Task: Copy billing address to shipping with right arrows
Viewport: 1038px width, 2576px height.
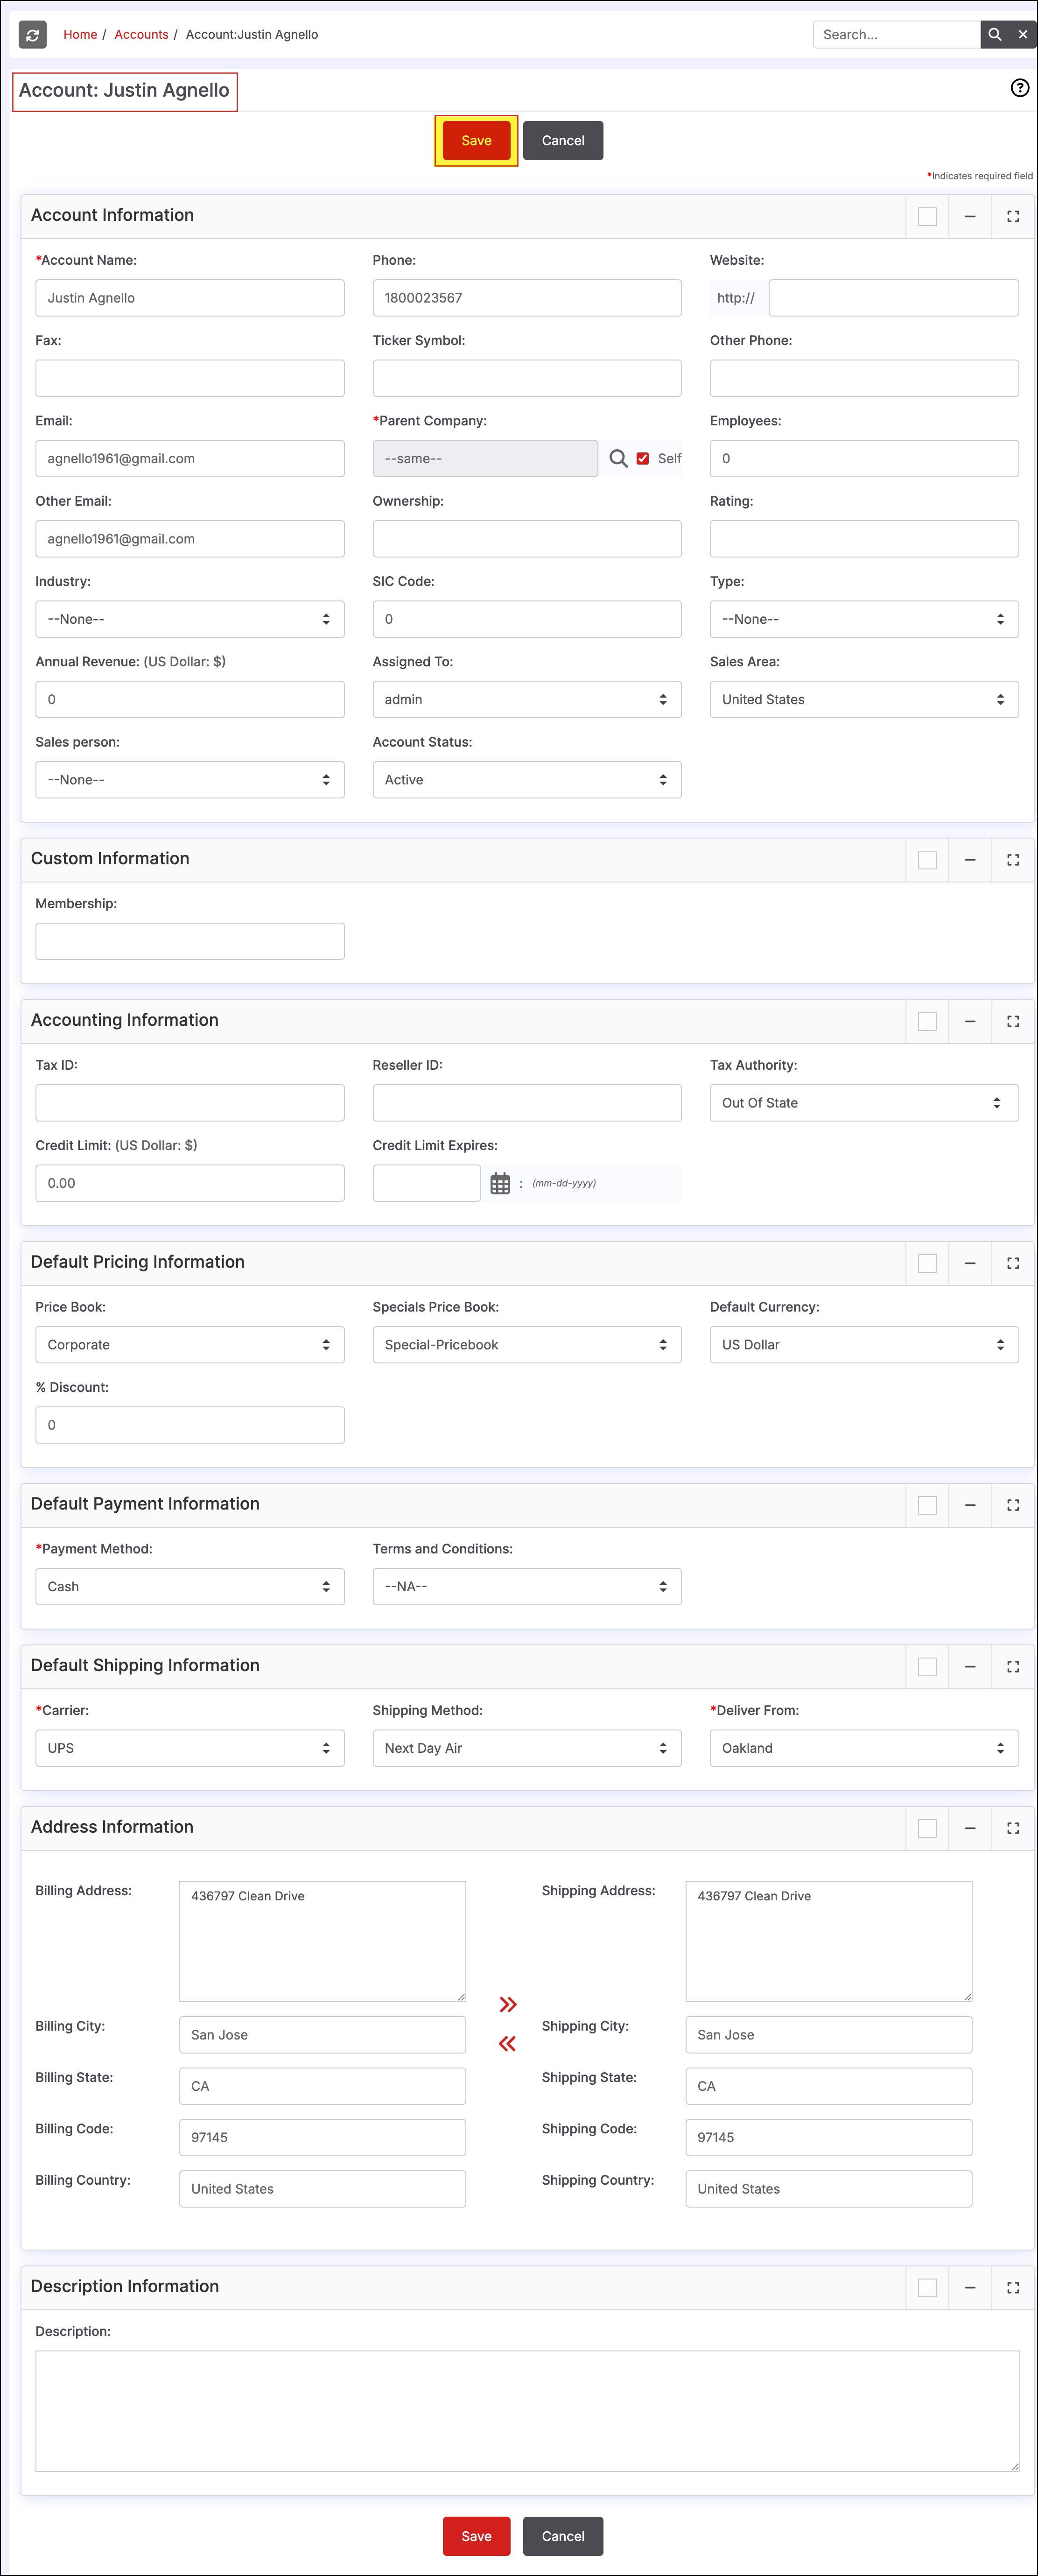Action: click(508, 2004)
